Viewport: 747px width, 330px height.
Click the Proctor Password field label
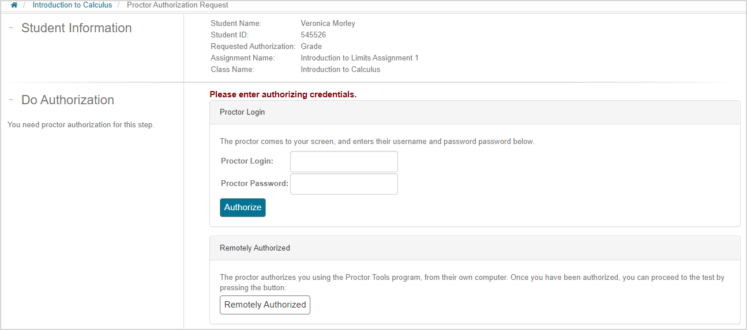254,184
